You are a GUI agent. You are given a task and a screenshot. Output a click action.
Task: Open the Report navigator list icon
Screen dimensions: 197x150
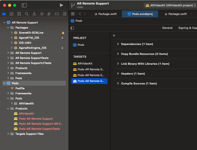point(64,14)
